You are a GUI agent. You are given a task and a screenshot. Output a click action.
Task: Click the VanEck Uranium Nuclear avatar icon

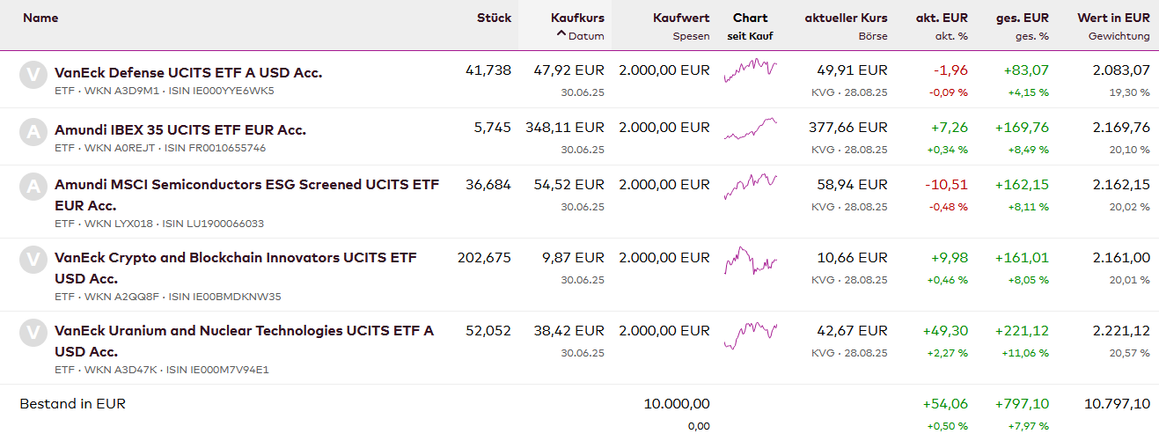point(33,334)
